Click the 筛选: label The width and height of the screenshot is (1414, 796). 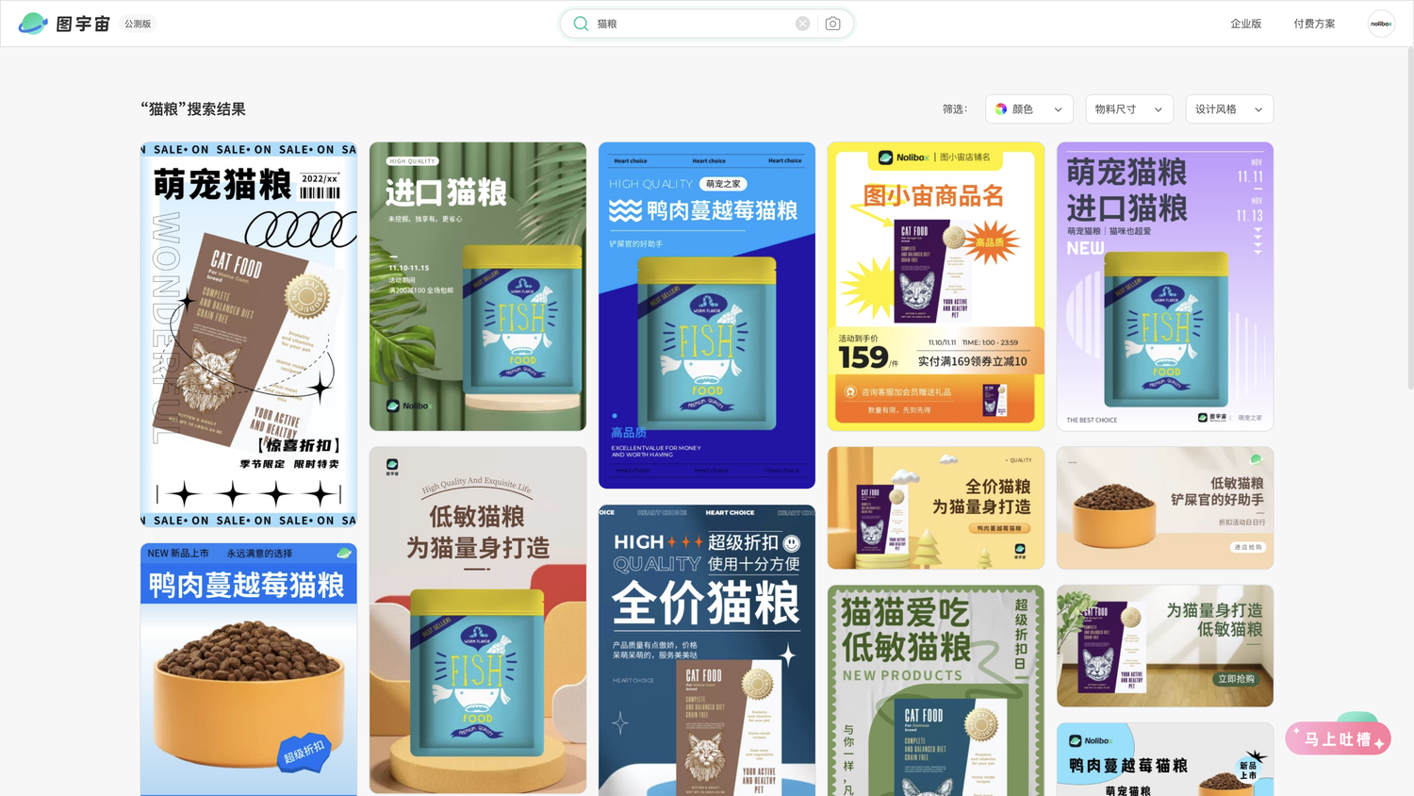(x=955, y=109)
